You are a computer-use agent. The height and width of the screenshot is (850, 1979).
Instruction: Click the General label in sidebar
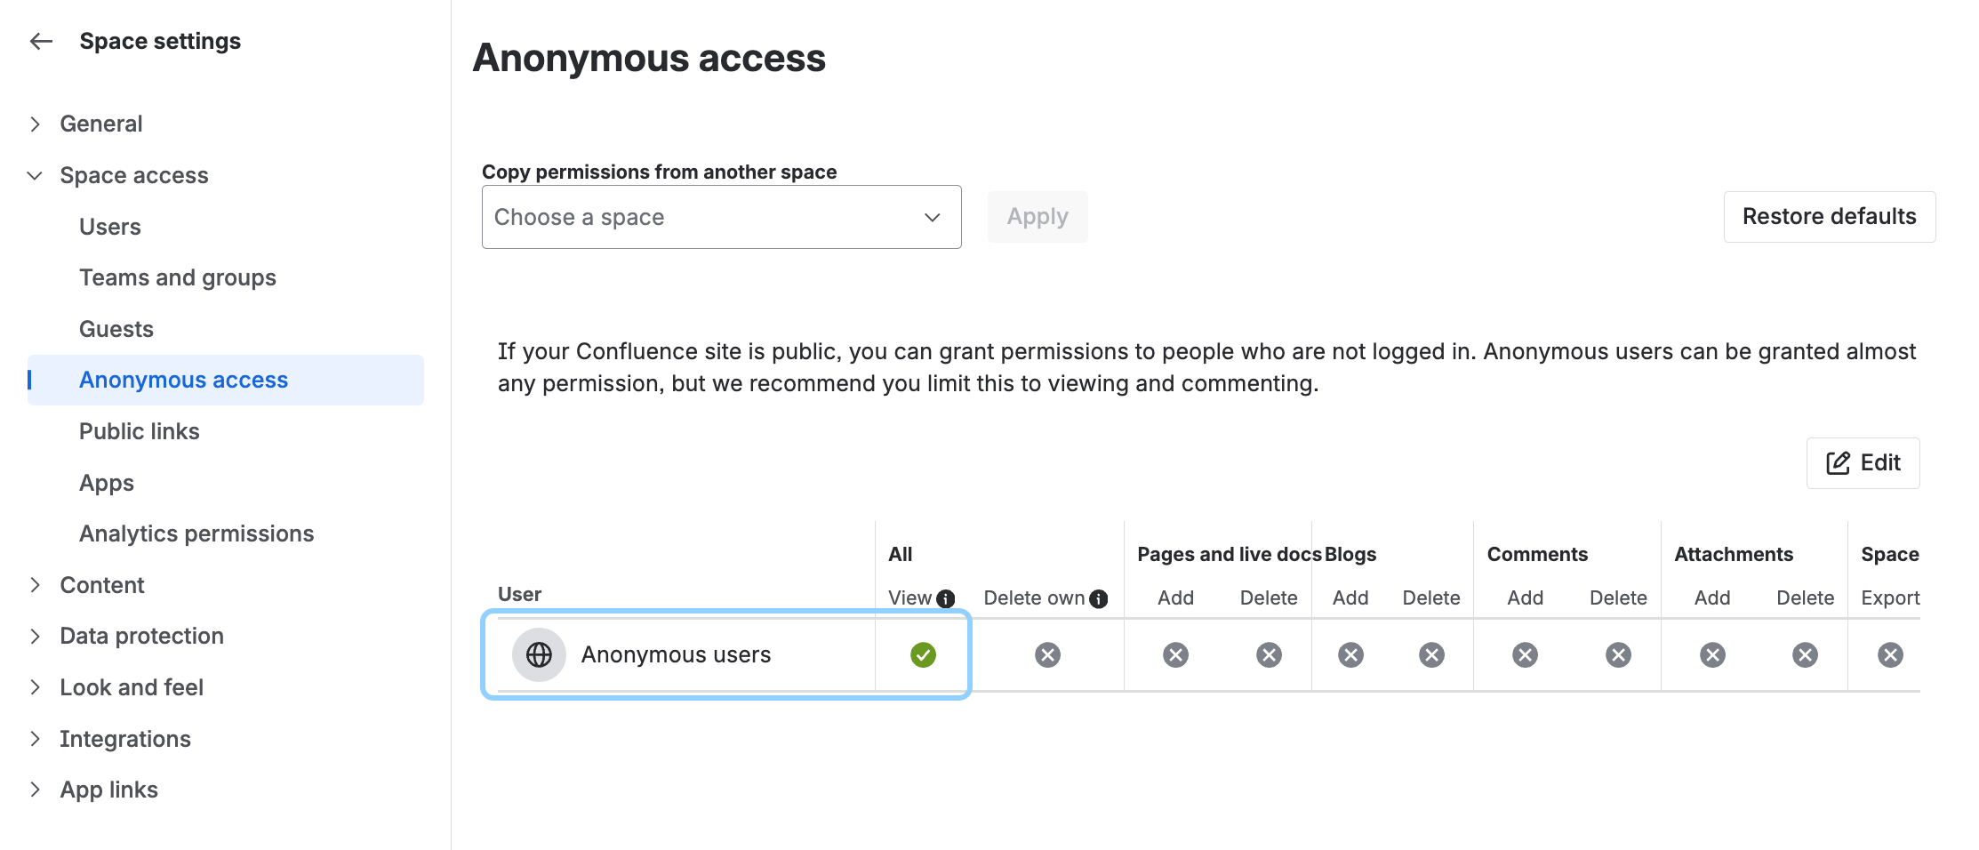101,124
